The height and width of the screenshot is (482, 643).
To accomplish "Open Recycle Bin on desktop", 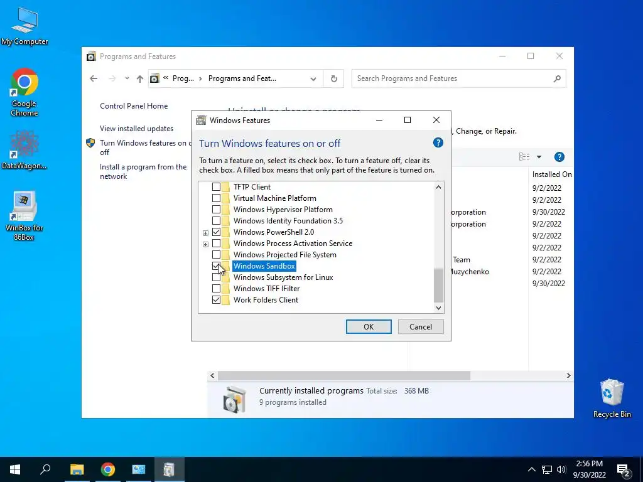I will [x=612, y=398].
